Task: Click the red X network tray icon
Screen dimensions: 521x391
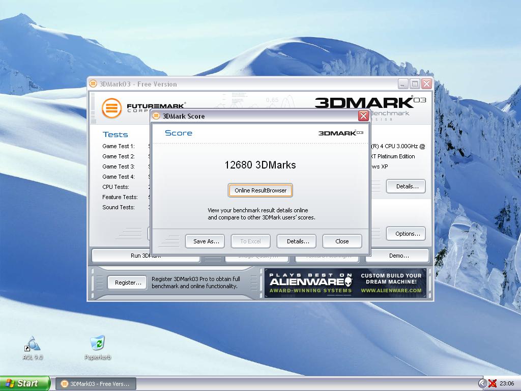Action: (493, 384)
